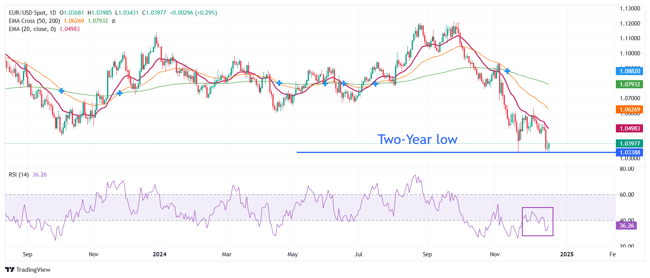Select the blue cross marker before 2024 label
Screen dimensions: 650x278
[x=120, y=93]
